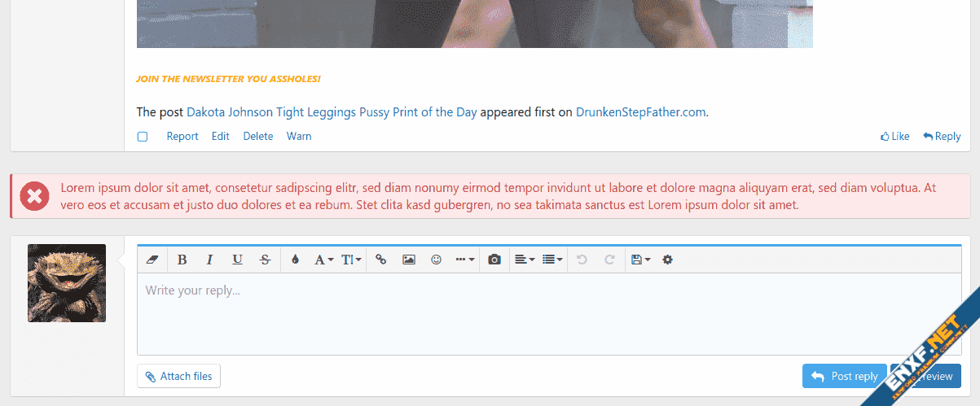The image size is (980, 406).
Task: Expand the font family dropdown
Action: (x=323, y=260)
